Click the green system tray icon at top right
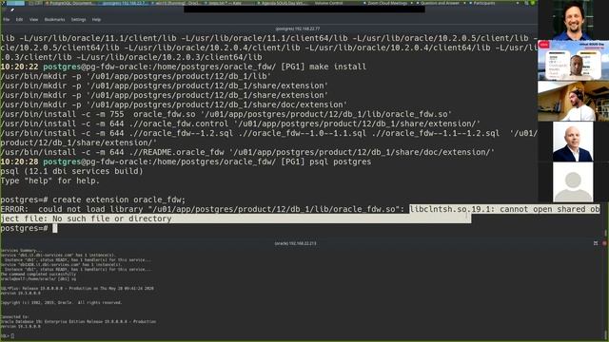Screen dimensions: 609x342 click(x=533, y=3)
